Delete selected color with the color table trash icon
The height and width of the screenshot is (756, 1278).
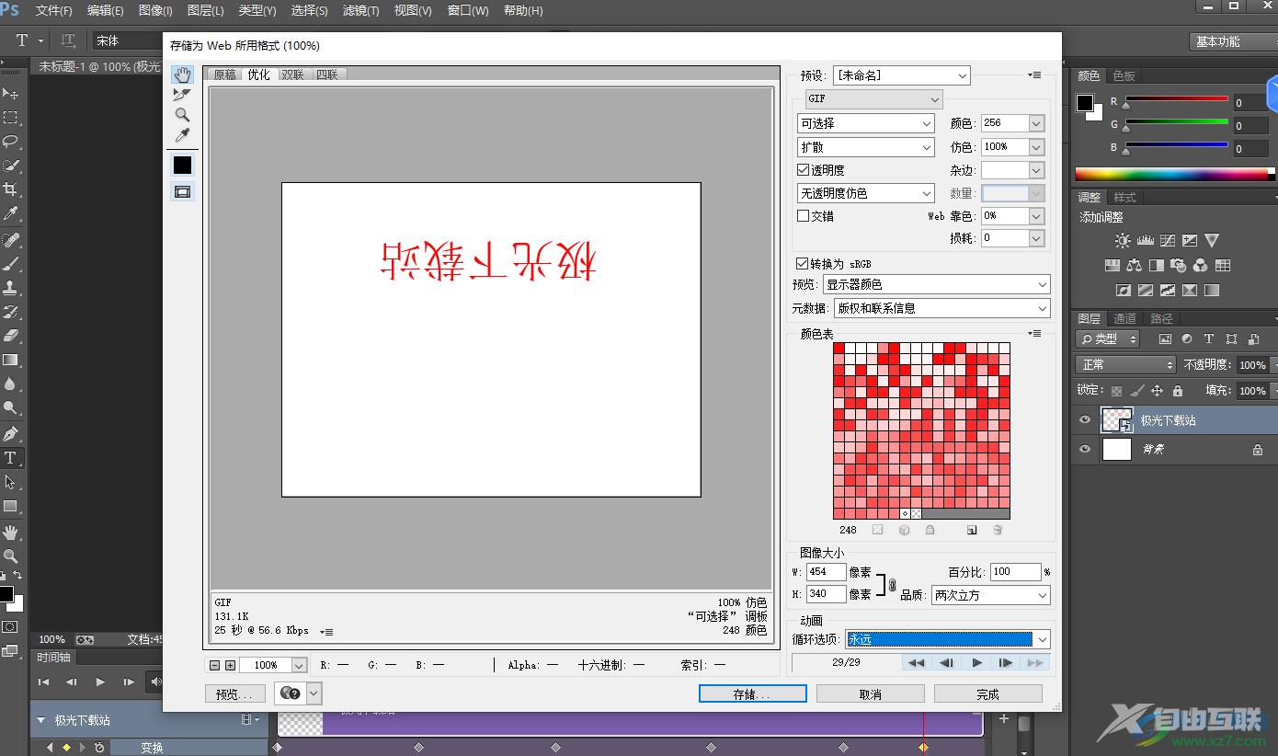[998, 530]
